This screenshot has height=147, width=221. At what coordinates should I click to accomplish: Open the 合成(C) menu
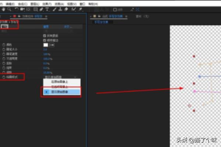(x=23, y=4)
